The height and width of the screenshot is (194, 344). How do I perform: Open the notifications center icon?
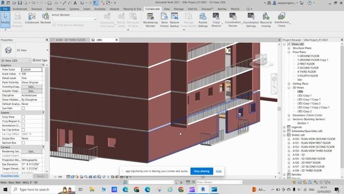(x=337, y=189)
